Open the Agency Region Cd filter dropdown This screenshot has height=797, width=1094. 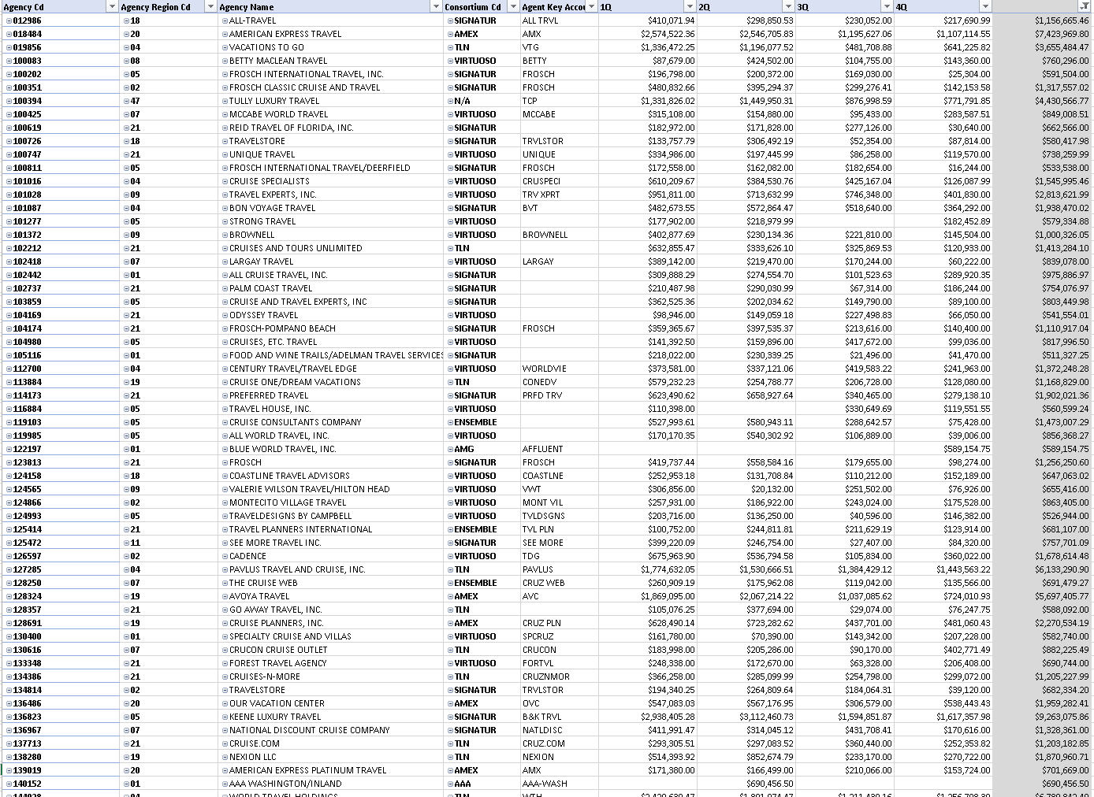[x=210, y=7]
